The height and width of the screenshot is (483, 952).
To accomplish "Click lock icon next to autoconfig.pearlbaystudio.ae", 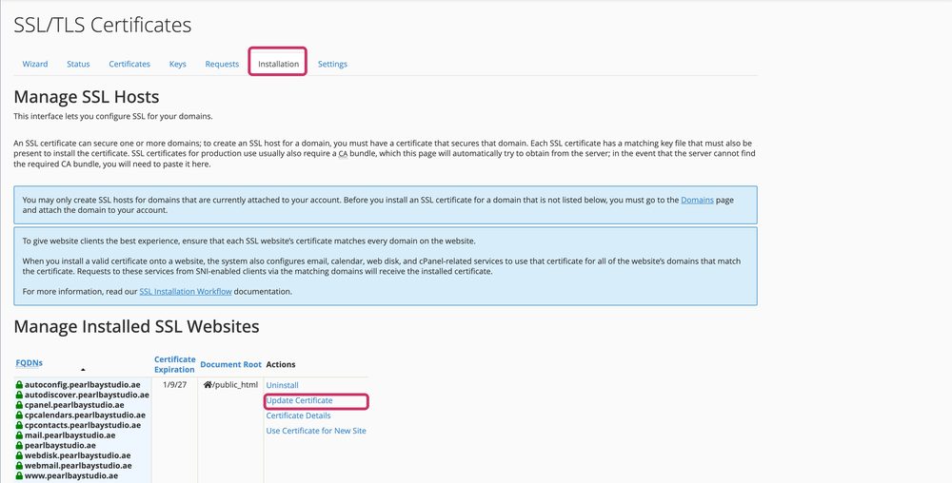I will (x=19, y=385).
